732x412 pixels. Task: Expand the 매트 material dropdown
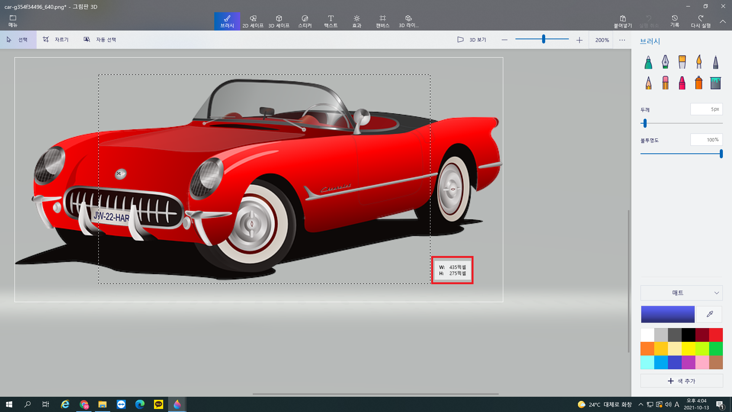[681, 293]
